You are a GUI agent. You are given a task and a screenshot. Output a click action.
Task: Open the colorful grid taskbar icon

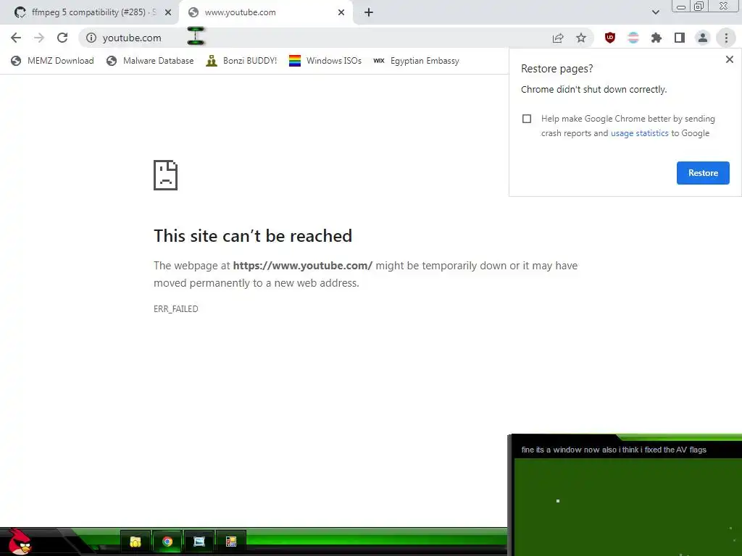tap(230, 542)
